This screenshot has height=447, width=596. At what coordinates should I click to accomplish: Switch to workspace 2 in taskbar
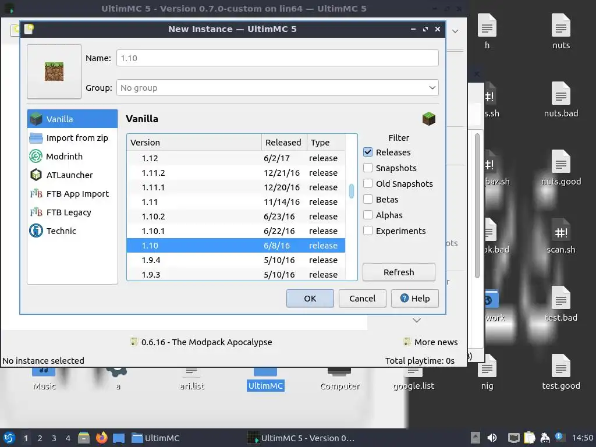tap(40, 438)
